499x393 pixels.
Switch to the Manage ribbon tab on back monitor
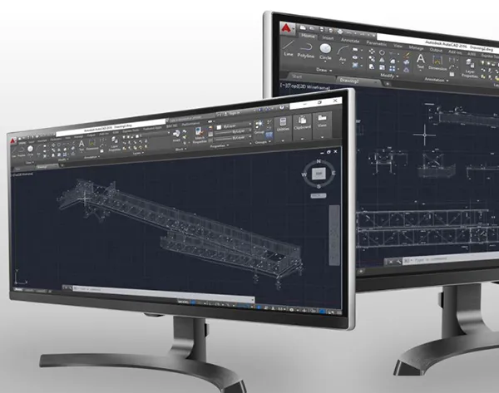click(x=416, y=47)
